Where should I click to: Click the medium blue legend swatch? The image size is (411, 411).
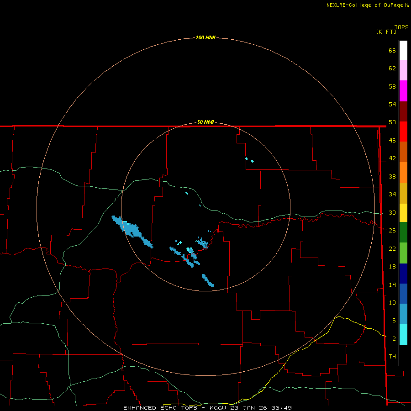pyautogui.click(x=403, y=294)
